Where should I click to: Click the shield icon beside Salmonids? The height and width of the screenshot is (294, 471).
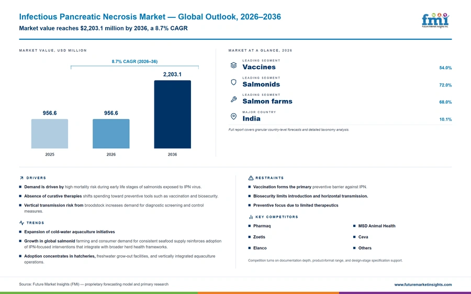coord(234,82)
